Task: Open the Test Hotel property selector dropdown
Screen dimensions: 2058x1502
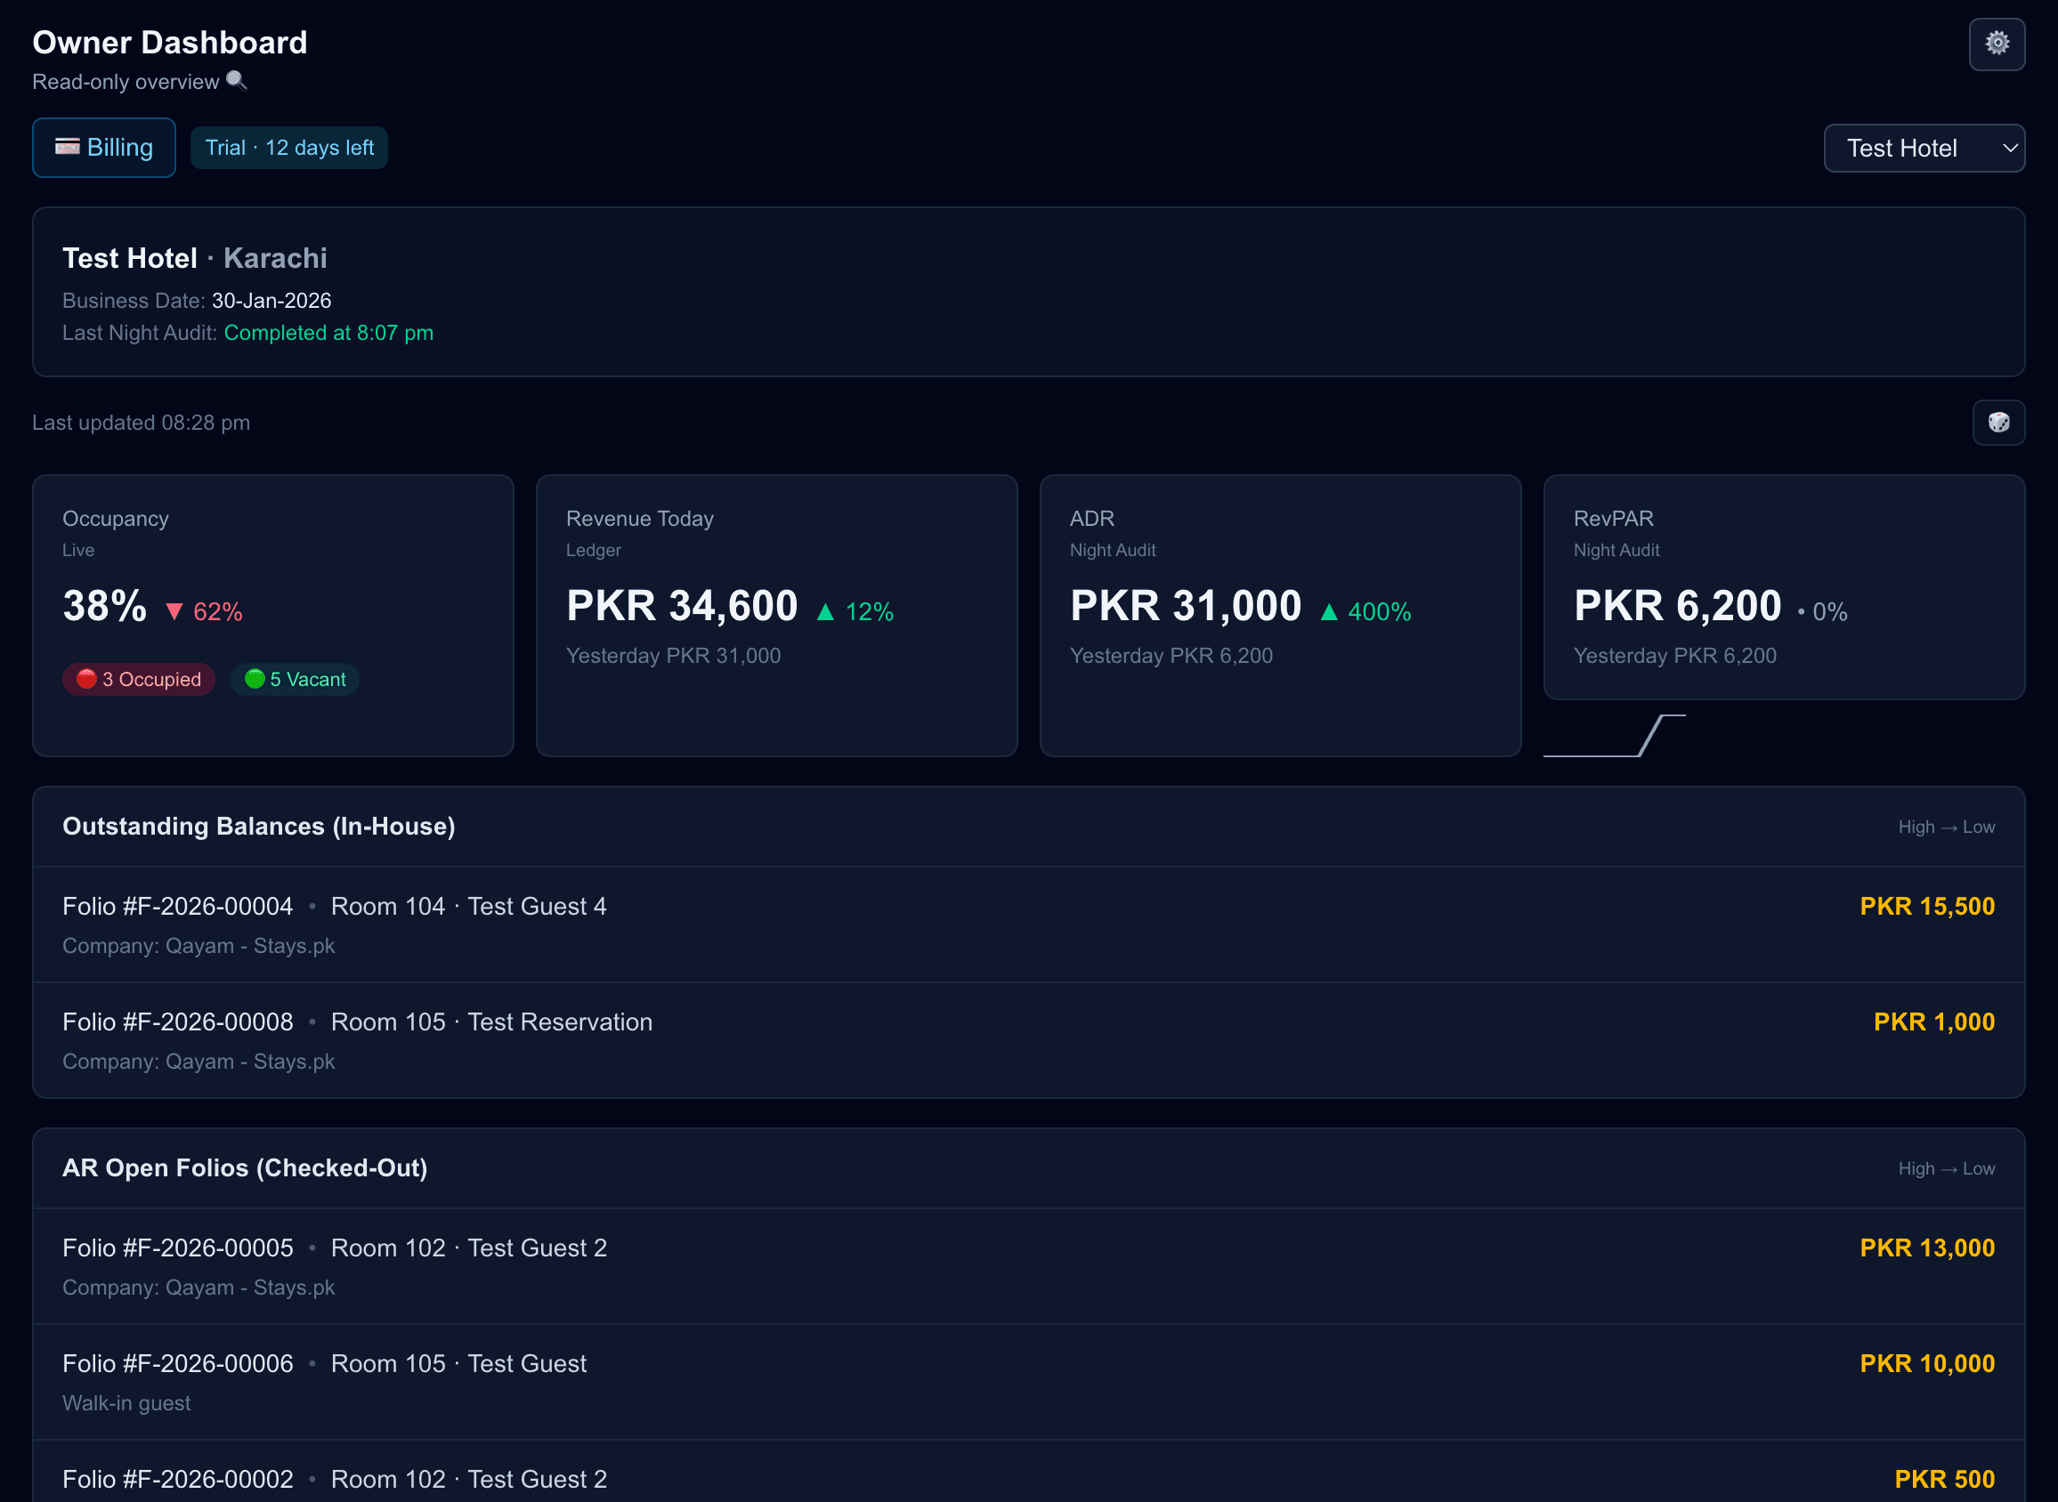Action: pyautogui.click(x=1924, y=148)
